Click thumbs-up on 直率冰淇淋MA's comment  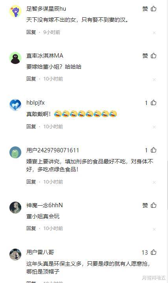[153, 55]
